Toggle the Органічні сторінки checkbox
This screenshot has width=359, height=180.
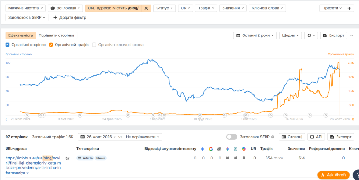pos(7,45)
